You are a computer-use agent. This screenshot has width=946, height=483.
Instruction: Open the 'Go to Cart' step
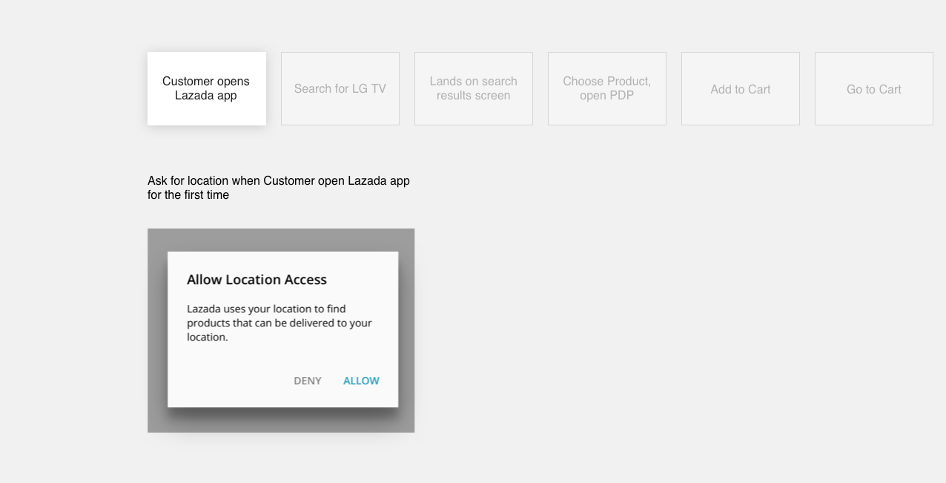(873, 88)
